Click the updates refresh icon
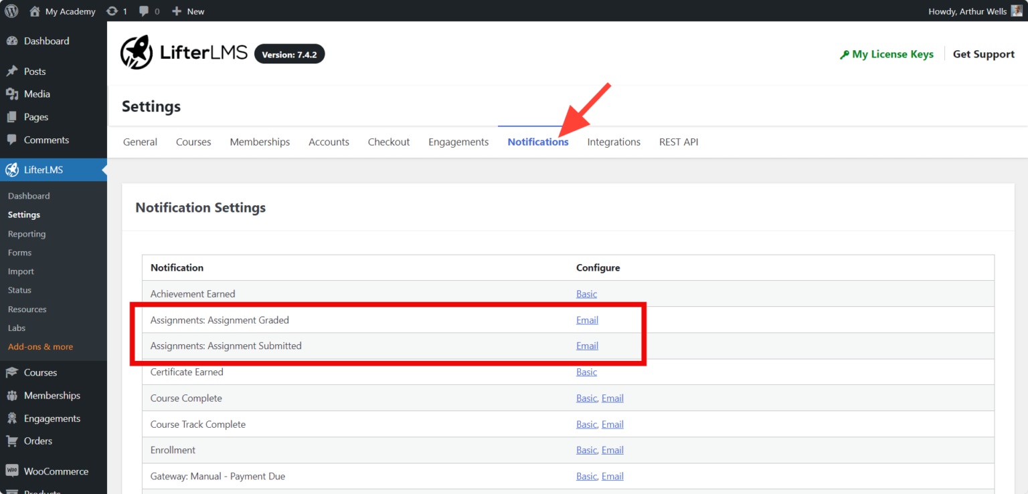The height and width of the screenshot is (494, 1028). pos(112,11)
